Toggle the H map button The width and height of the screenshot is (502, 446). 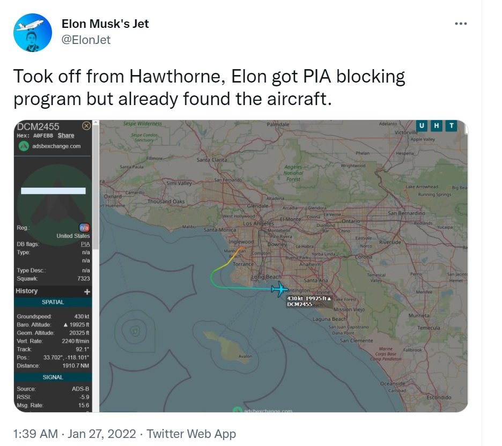pyautogui.click(x=437, y=126)
